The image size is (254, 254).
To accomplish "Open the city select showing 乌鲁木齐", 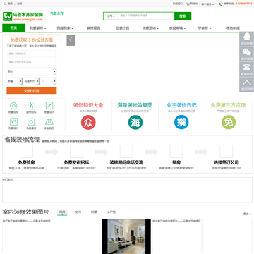I will [32, 81].
